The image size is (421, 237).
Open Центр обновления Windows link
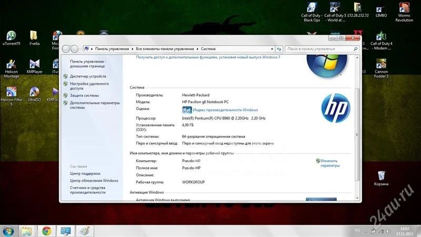click(x=94, y=181)
